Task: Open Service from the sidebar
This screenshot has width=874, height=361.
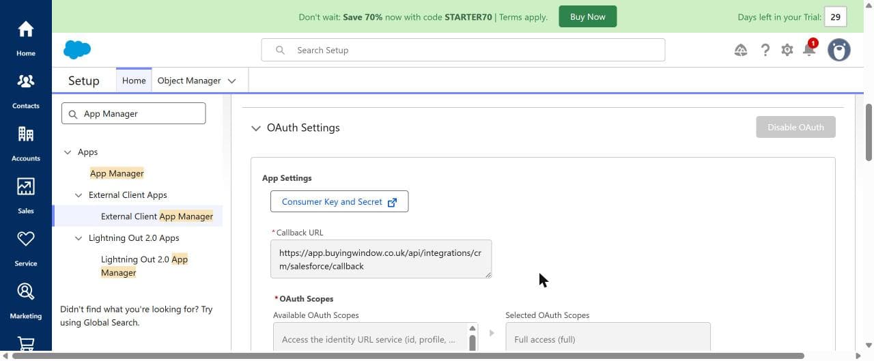Action: pos(25,248)
